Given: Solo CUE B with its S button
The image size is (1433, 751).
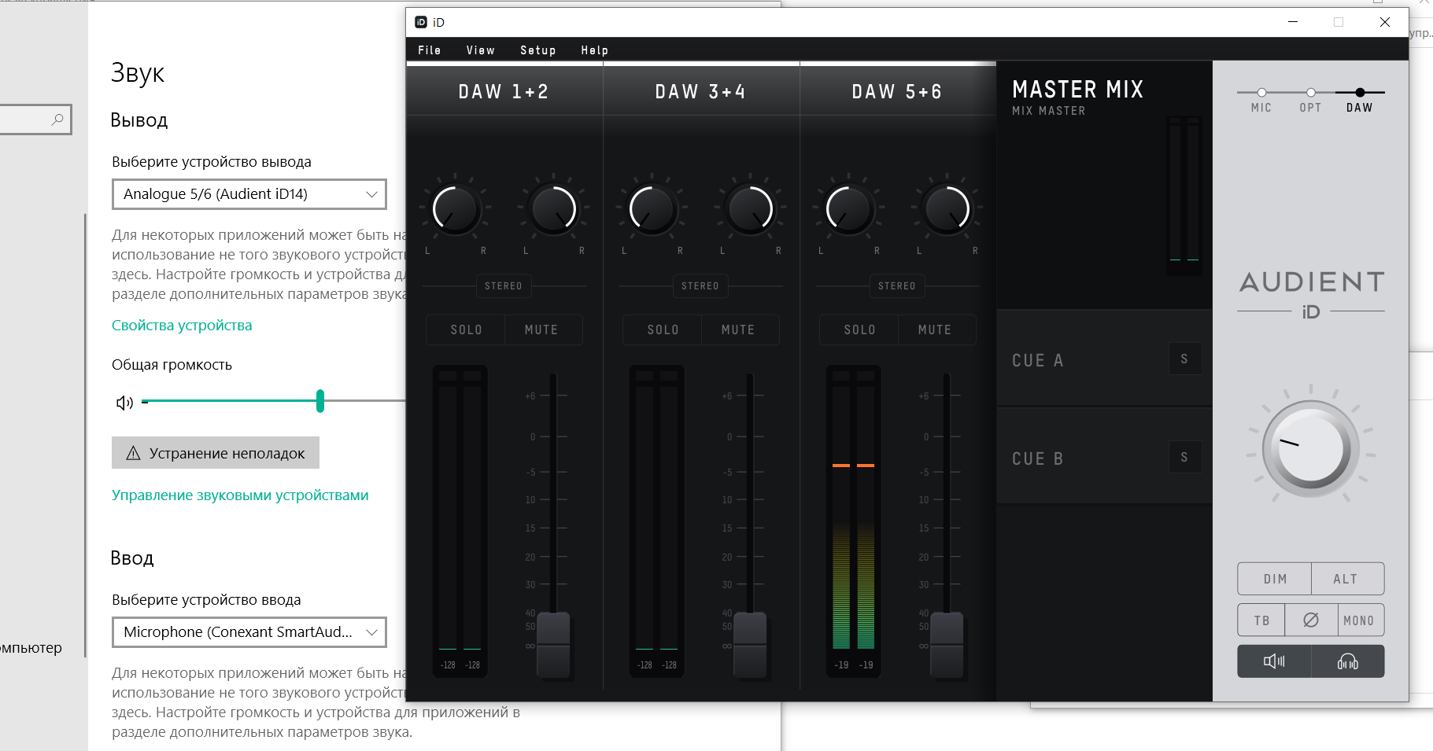Looking at the screenshot, I should click(1184, 458).
